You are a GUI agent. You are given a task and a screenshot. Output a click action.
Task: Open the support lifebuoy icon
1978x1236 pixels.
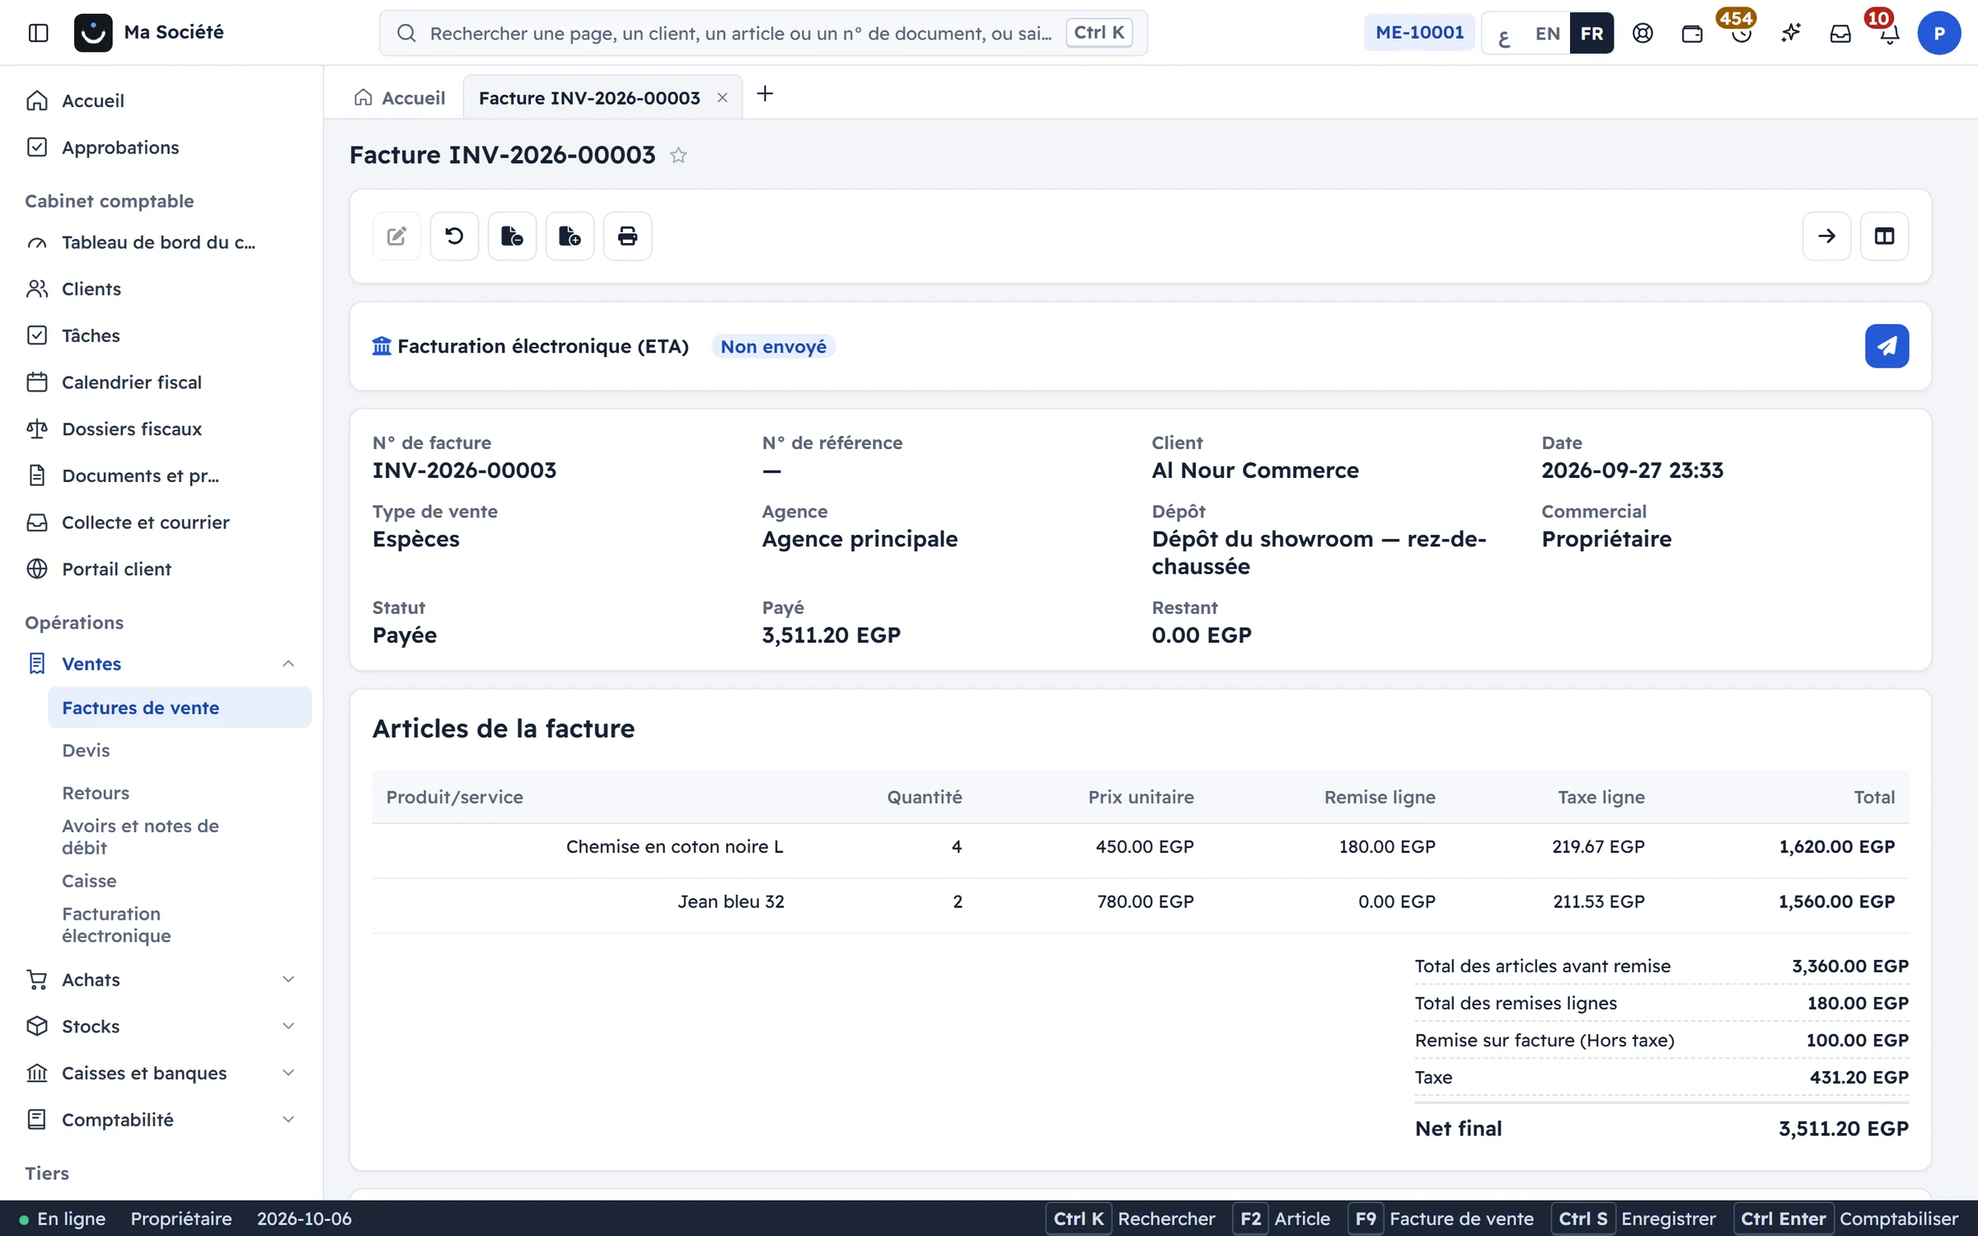pyautogui.click(x=1643, y=33)
